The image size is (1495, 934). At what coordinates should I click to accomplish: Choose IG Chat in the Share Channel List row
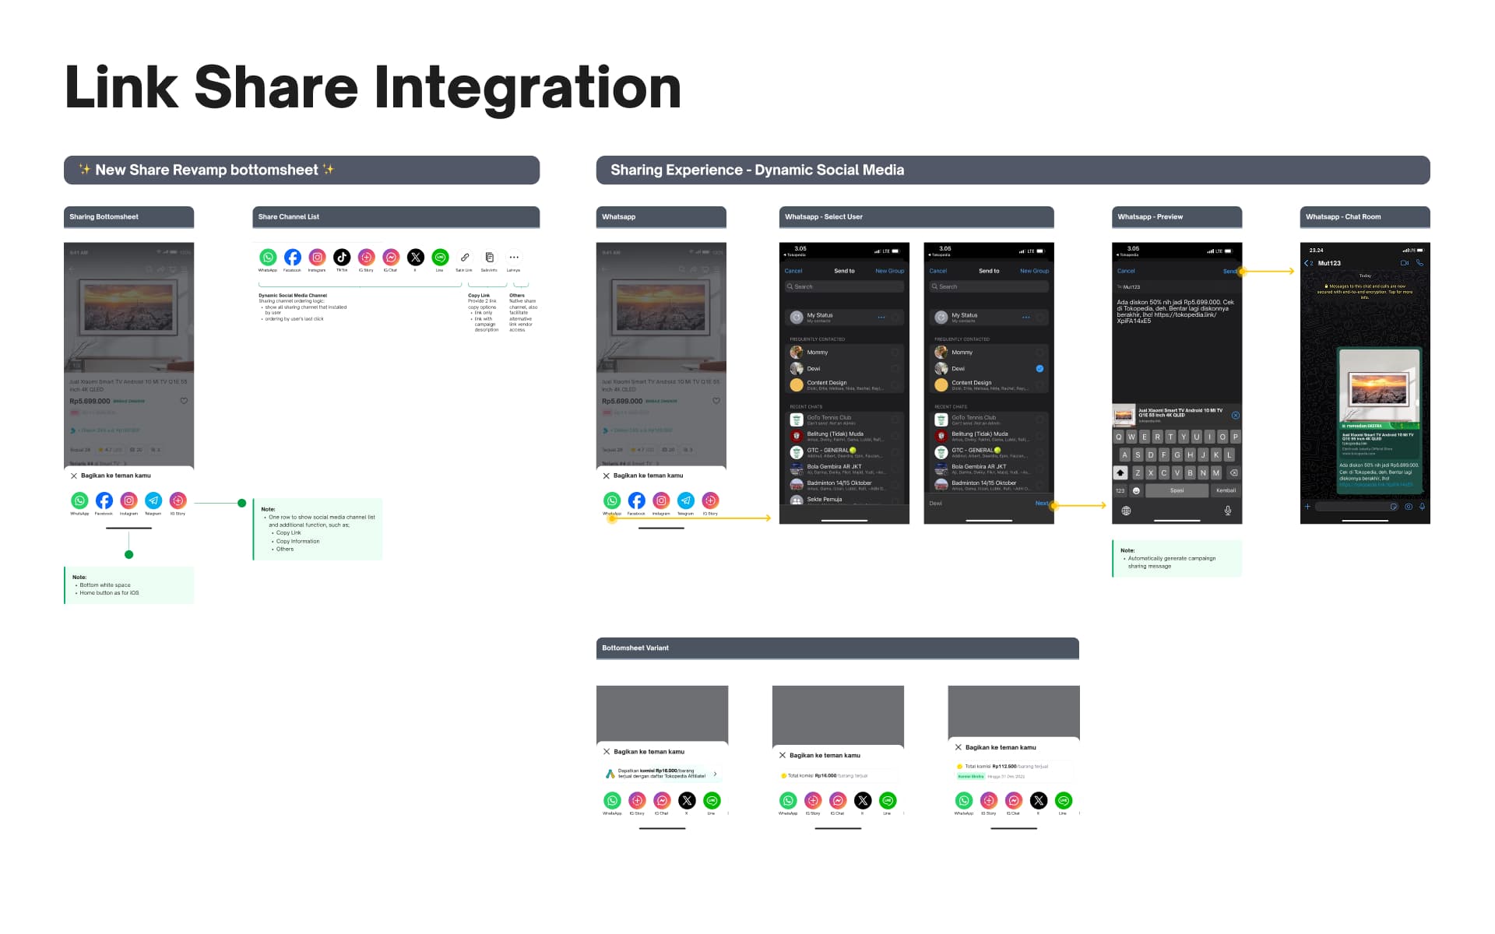click(x=391, y=258)
